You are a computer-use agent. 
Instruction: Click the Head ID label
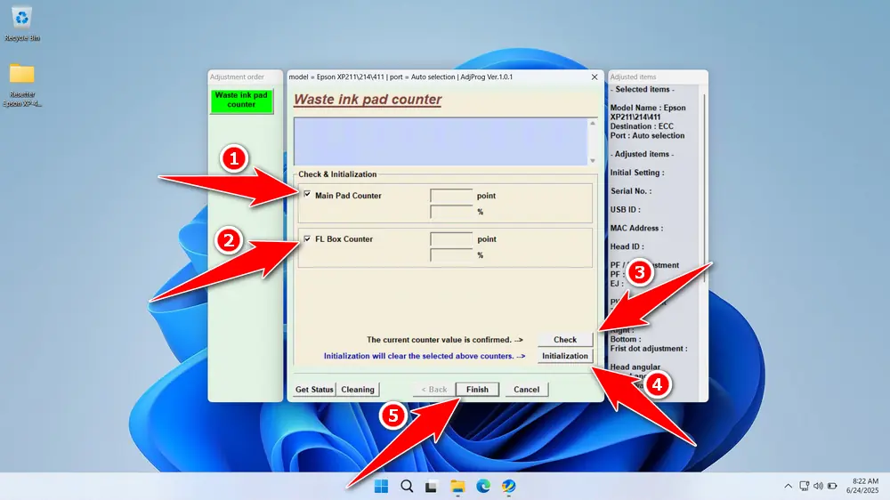coord(627,246)
